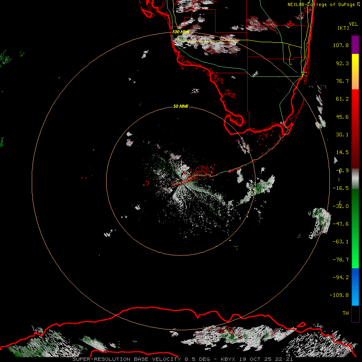The image size is (362, 362).
Task: Click the 76.7 velocity scale value
Action: pyautogui.click(x=342, y=81)
